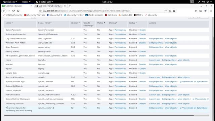Image resolution: width=215 pixels, height=121 pixels.
Task: Sort table by Name column
Action: point(9,23)
